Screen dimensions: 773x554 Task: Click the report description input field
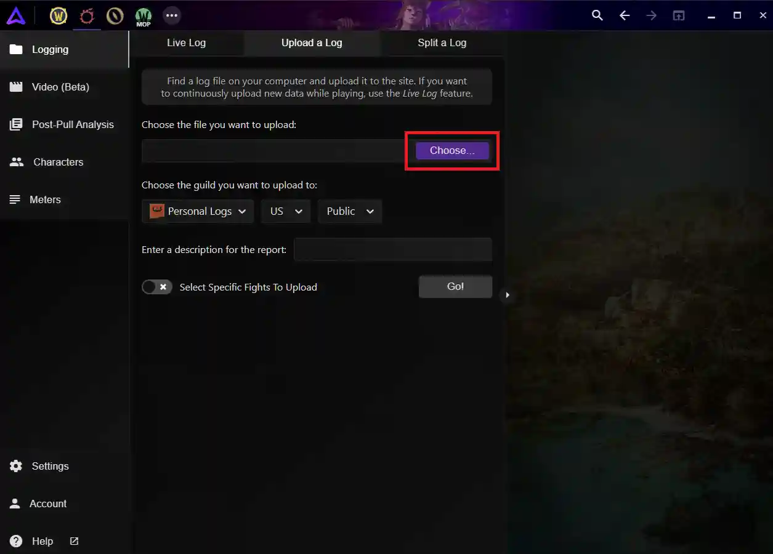pyautogui.click(x=393, y=249)
